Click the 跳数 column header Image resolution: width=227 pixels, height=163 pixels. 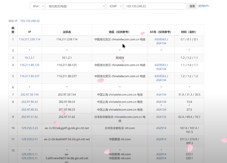13,30
